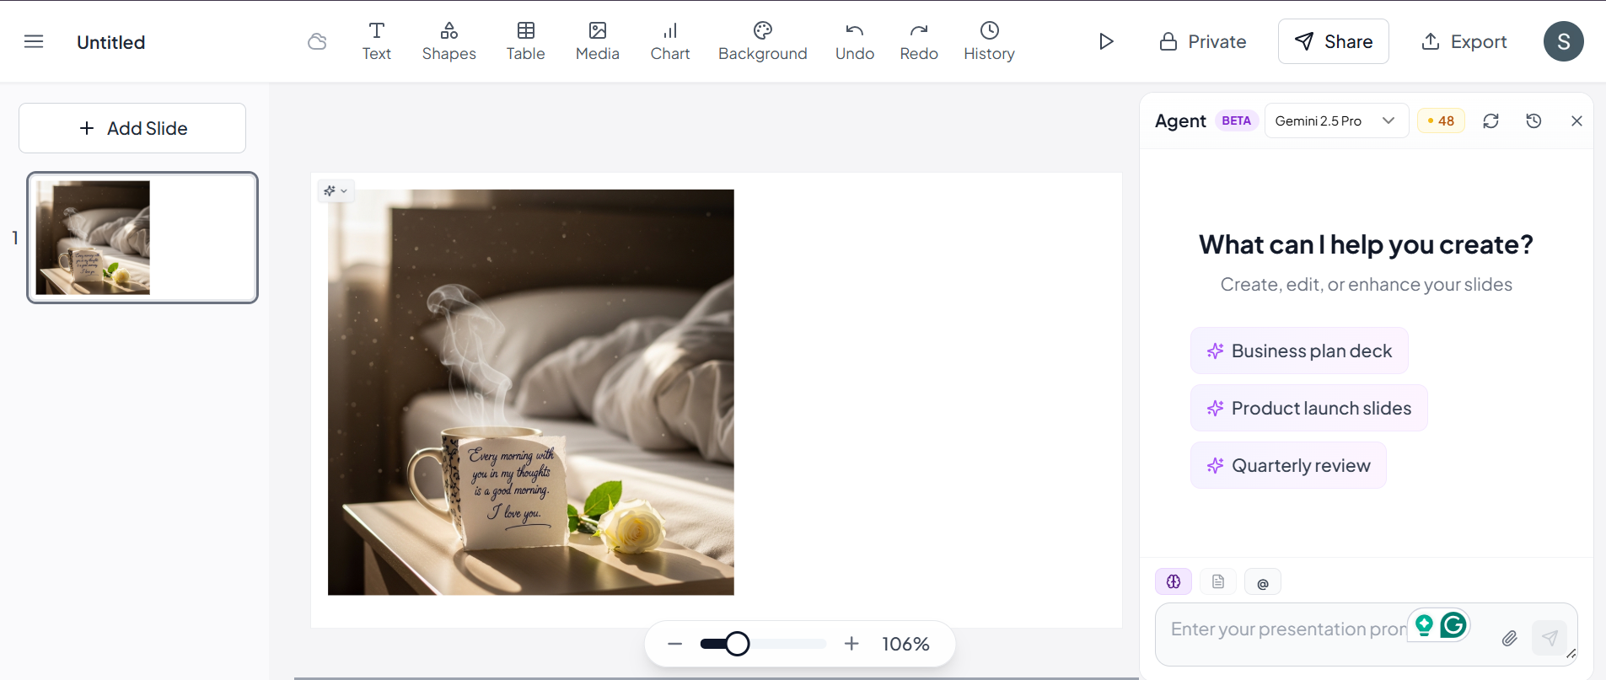1606x680 pixels.
Task: Toggle the brain thinking mode
Action: [x=1174, y=581]
